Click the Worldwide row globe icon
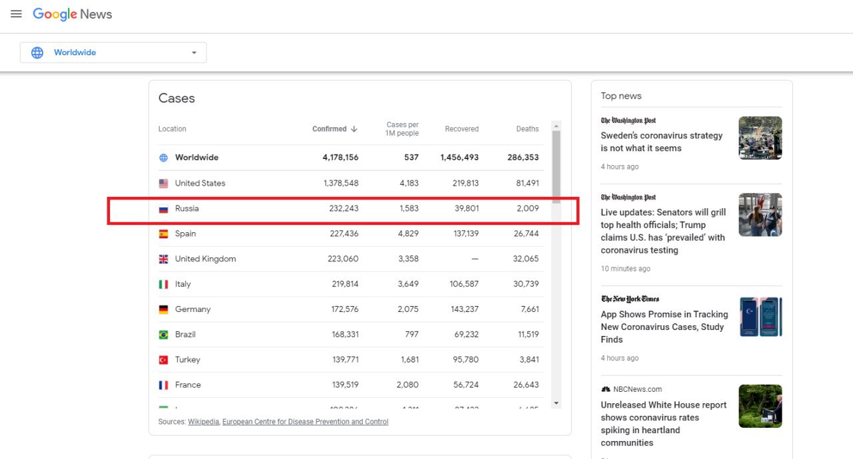 point(163,158)
